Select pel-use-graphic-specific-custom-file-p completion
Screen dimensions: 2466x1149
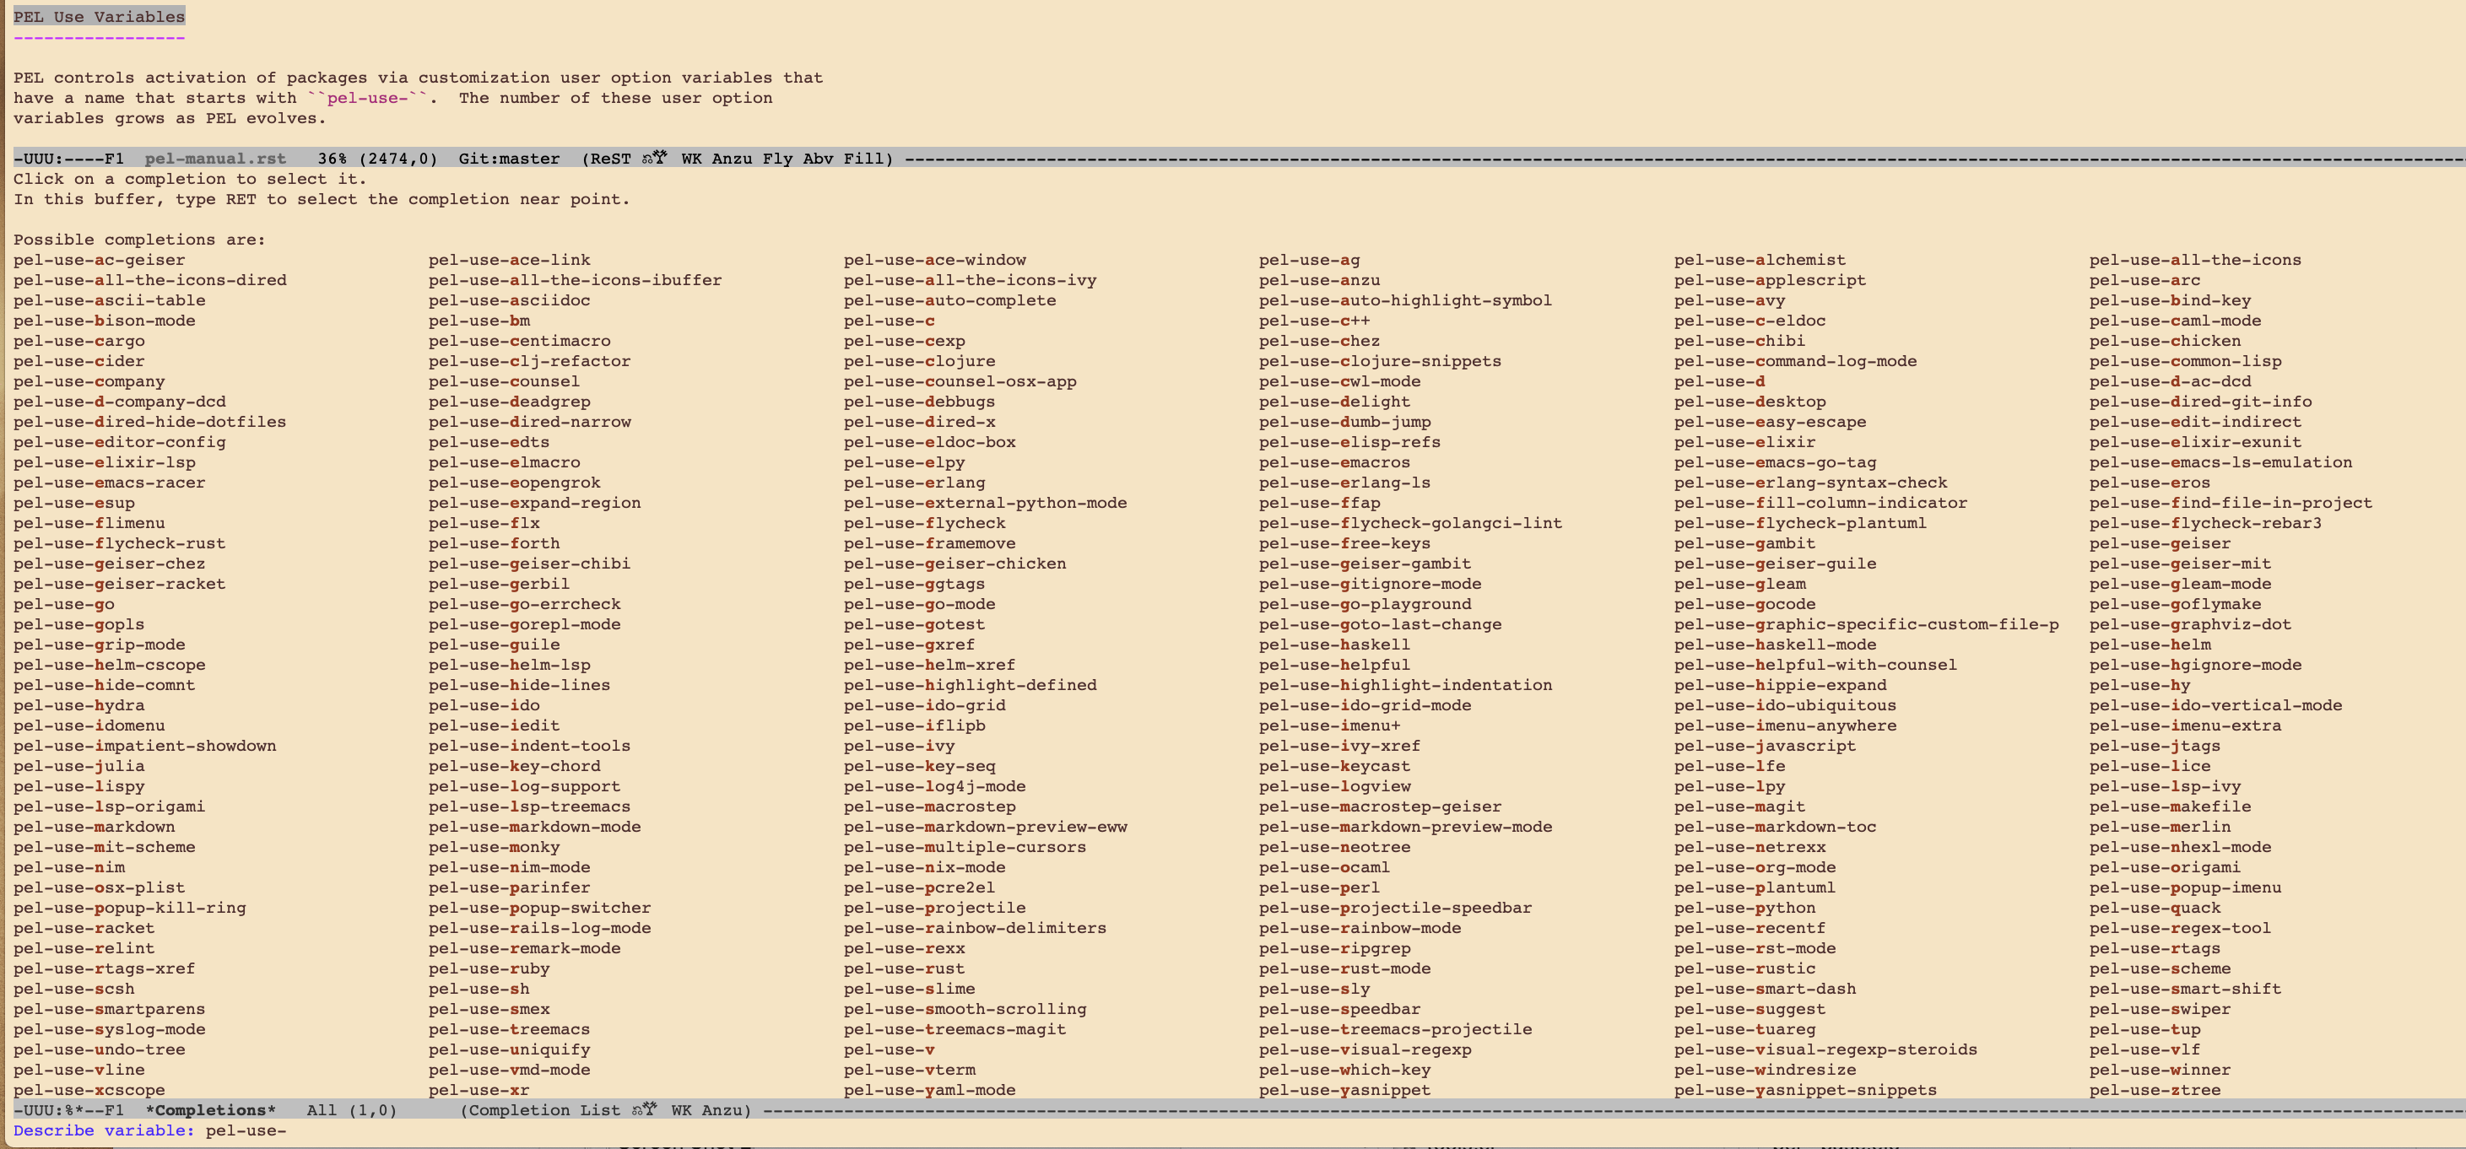[x=1866, y=623]
